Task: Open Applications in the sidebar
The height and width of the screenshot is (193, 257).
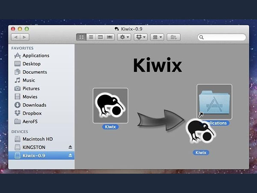Action: click(36, 55)
